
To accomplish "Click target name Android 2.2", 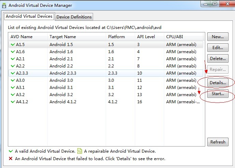I will (61, 66).
